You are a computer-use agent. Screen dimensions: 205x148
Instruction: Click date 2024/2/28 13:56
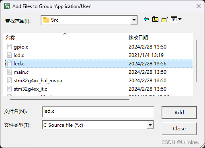(x=148, y=64)
